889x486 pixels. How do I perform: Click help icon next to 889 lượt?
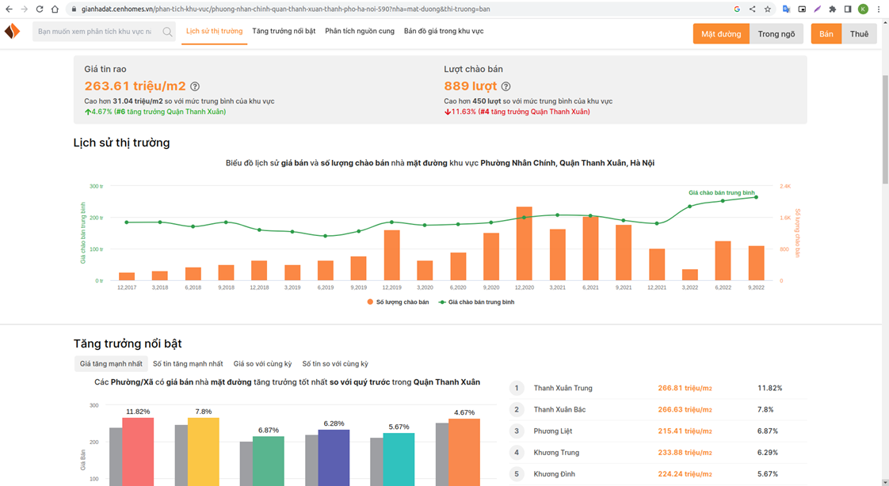(506, 86)
